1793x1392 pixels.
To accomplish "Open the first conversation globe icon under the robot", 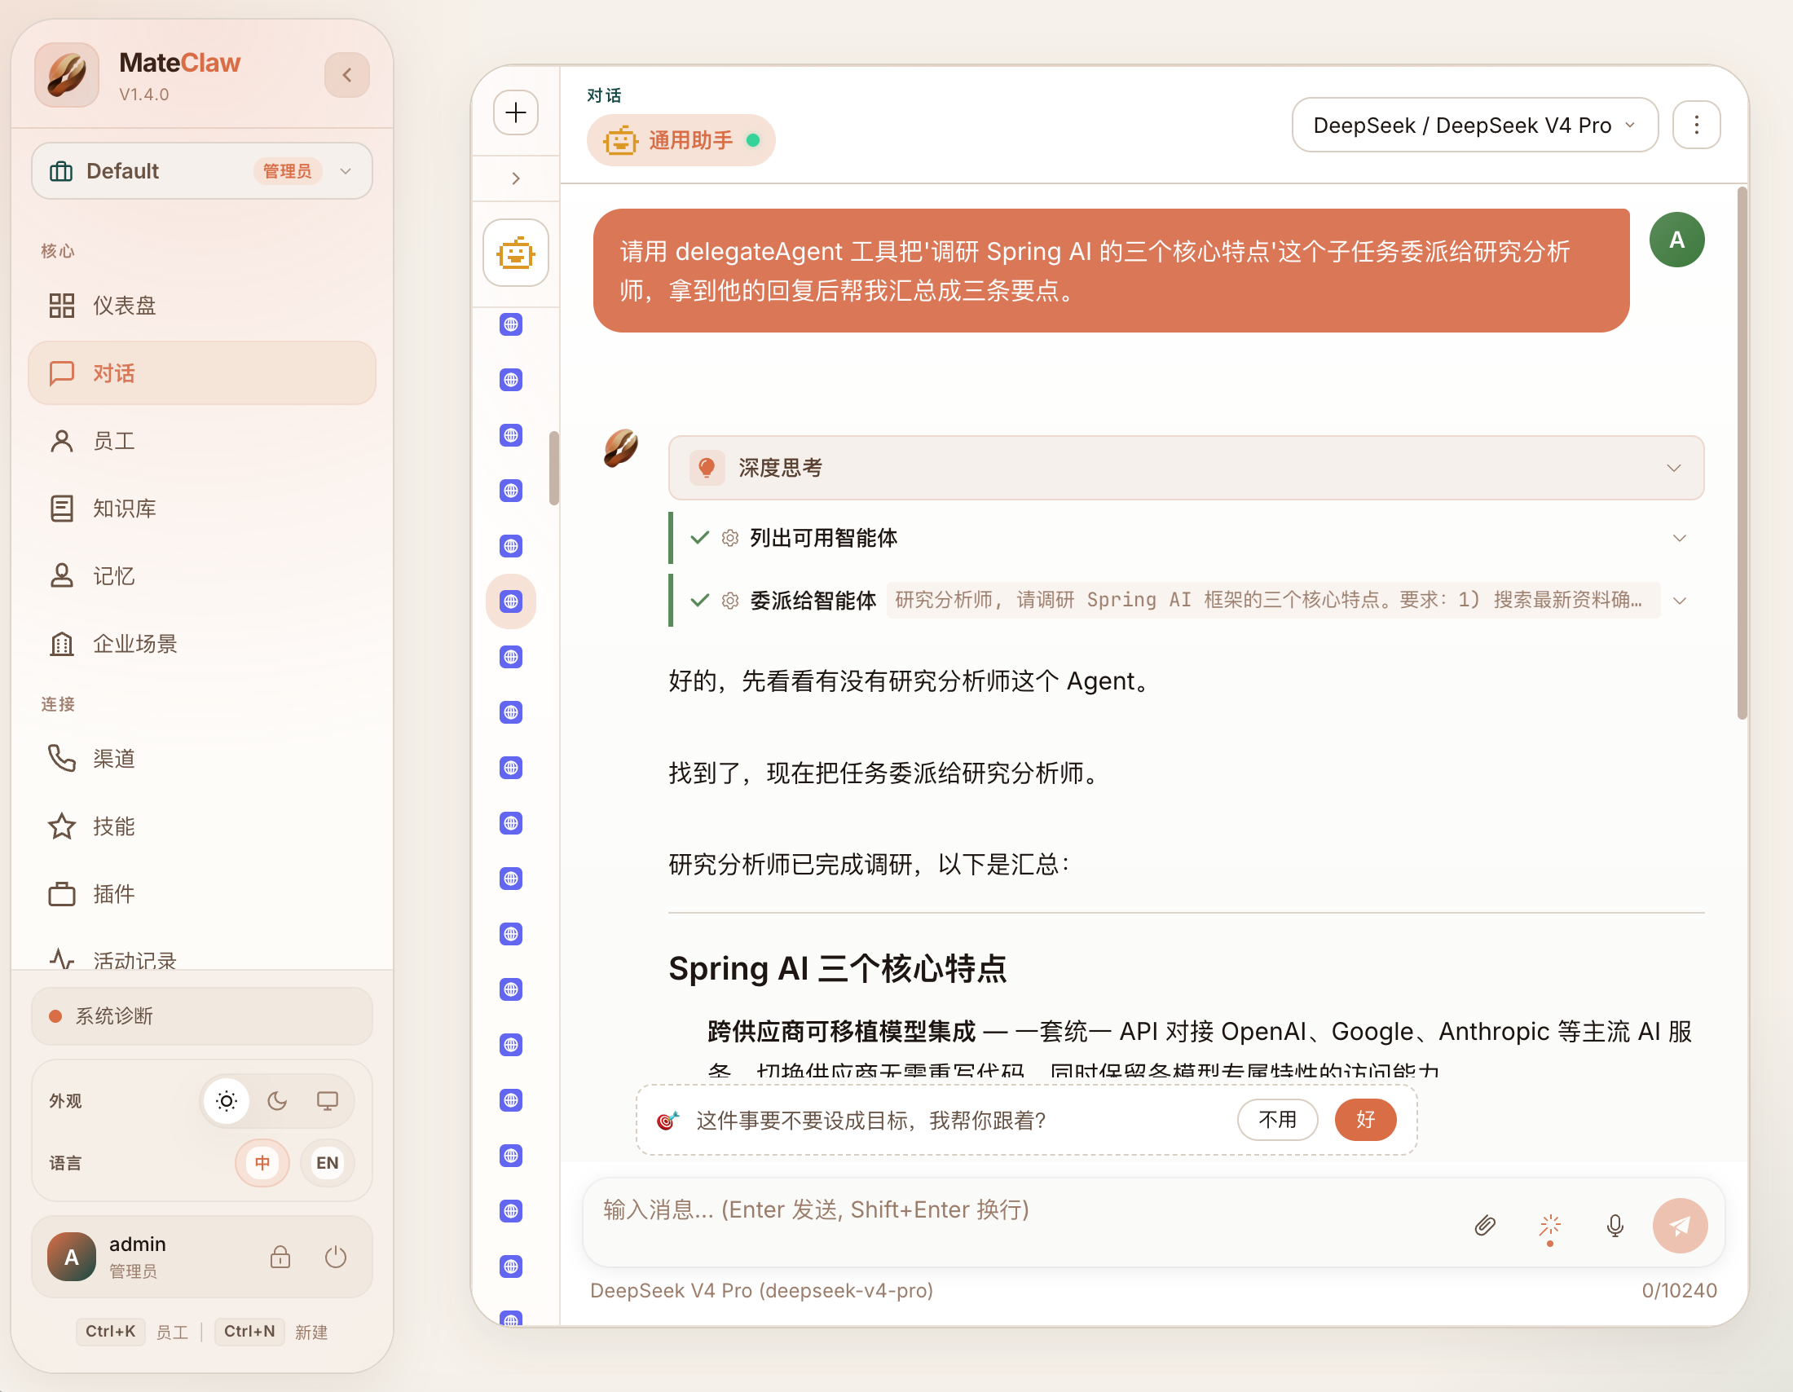I will pyautogui.click(x=512, y=324).
